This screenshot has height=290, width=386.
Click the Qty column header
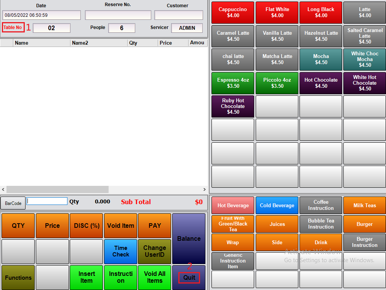[143, 43]
